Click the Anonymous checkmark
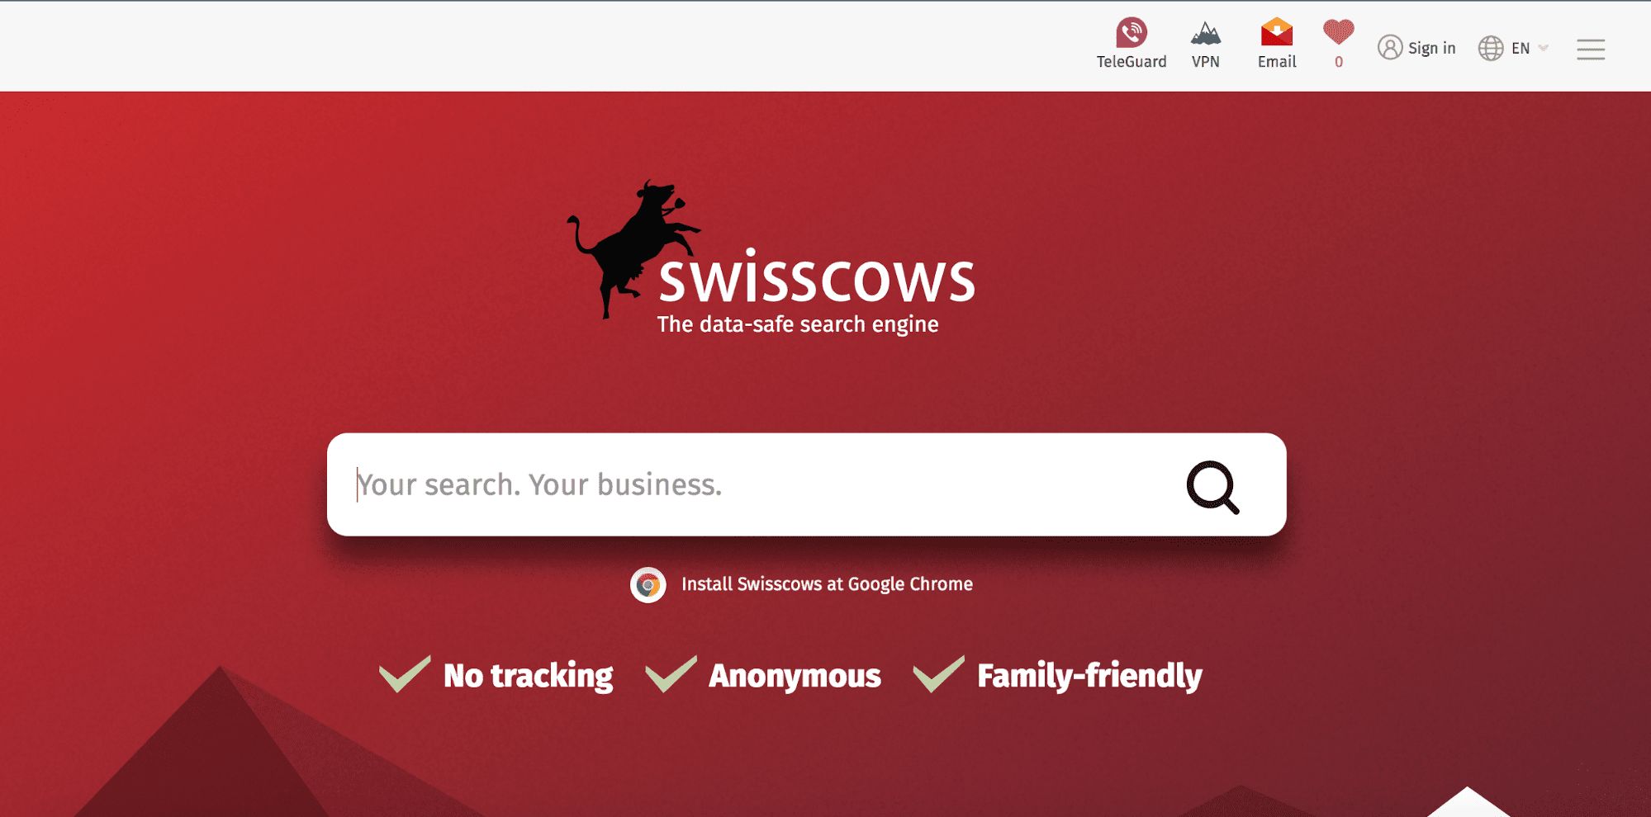The height and width of the screenshot is (817, 1651). (671, 673)
